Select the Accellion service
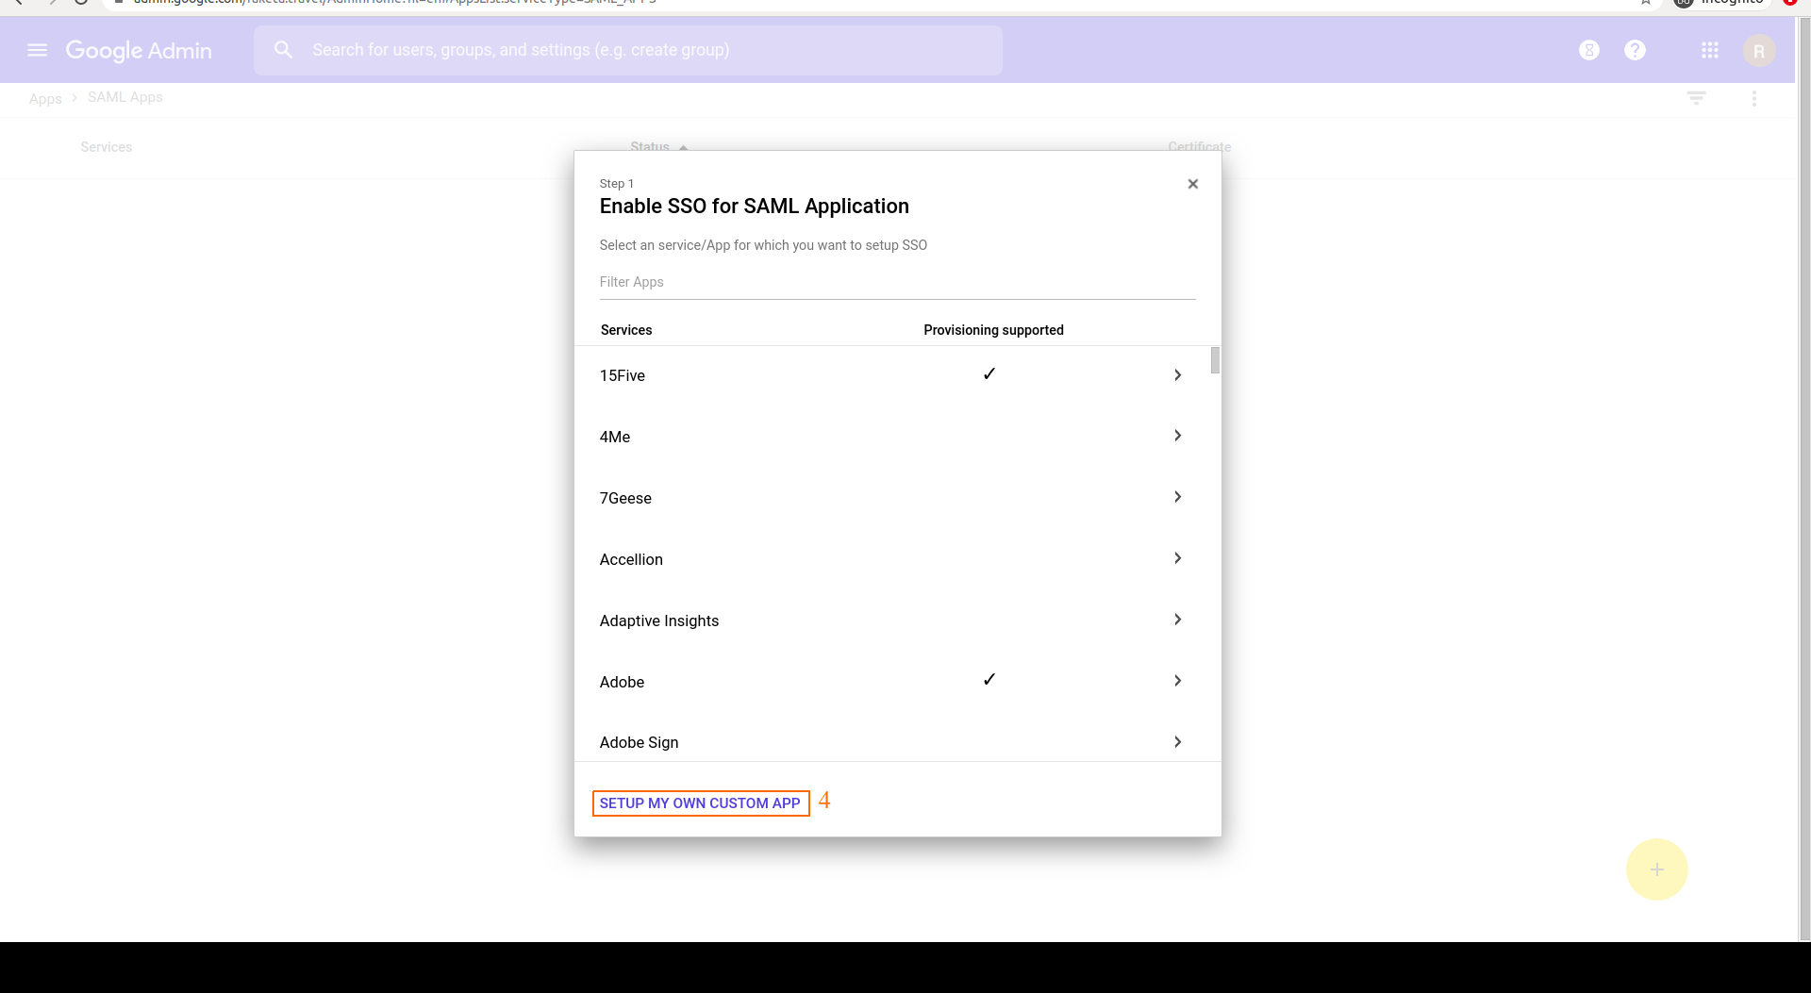Viewport: 1811px width, 993px height. pyautogui.click(x=631, y=559)
